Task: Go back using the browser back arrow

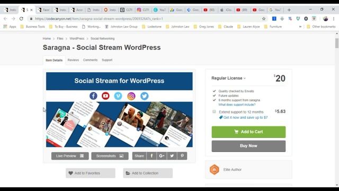Action: pyautogui.click(x=5, y=19)
